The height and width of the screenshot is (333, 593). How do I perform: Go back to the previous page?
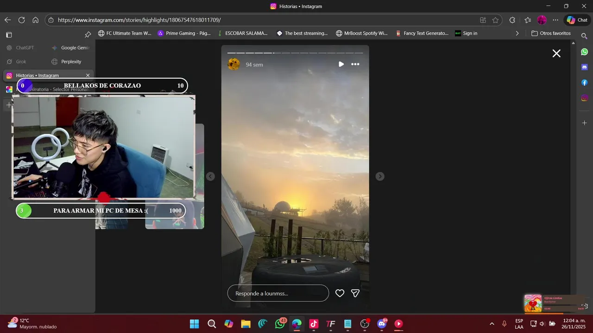coord(7,20)
